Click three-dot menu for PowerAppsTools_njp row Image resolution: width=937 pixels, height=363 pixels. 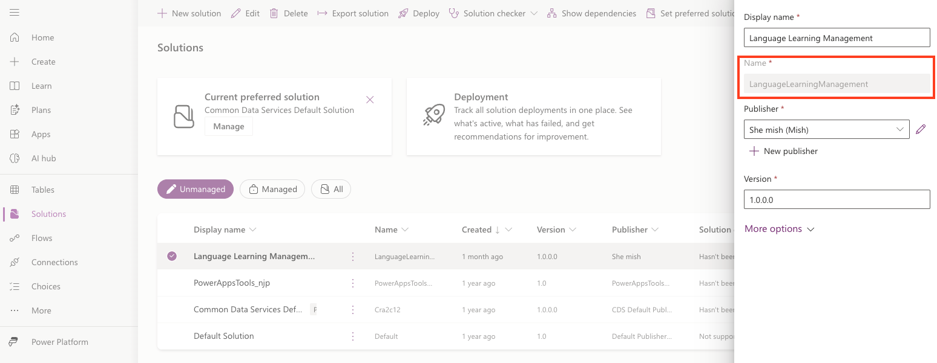point(353,283)
